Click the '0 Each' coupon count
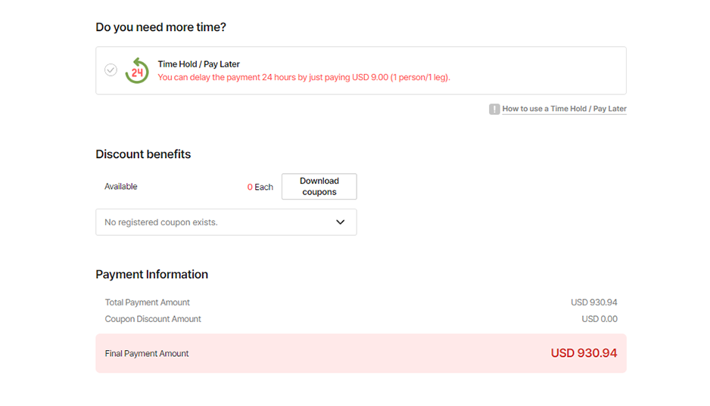This screenshot has width=710, height=406. 260,187
